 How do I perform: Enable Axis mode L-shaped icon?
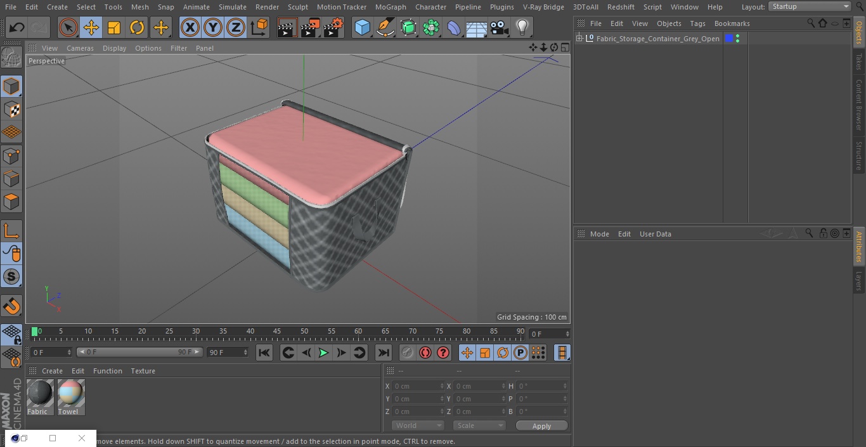click(11, 231)
